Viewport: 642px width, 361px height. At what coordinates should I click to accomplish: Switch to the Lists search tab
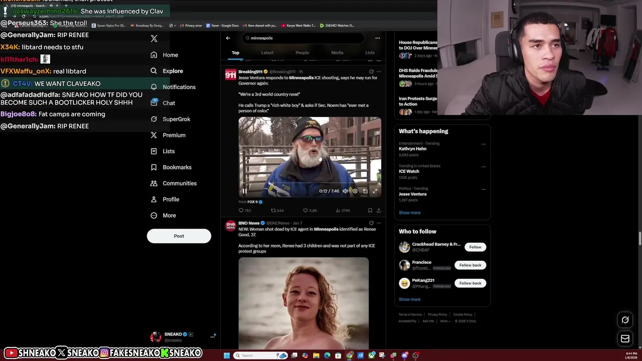click(370, 53)
